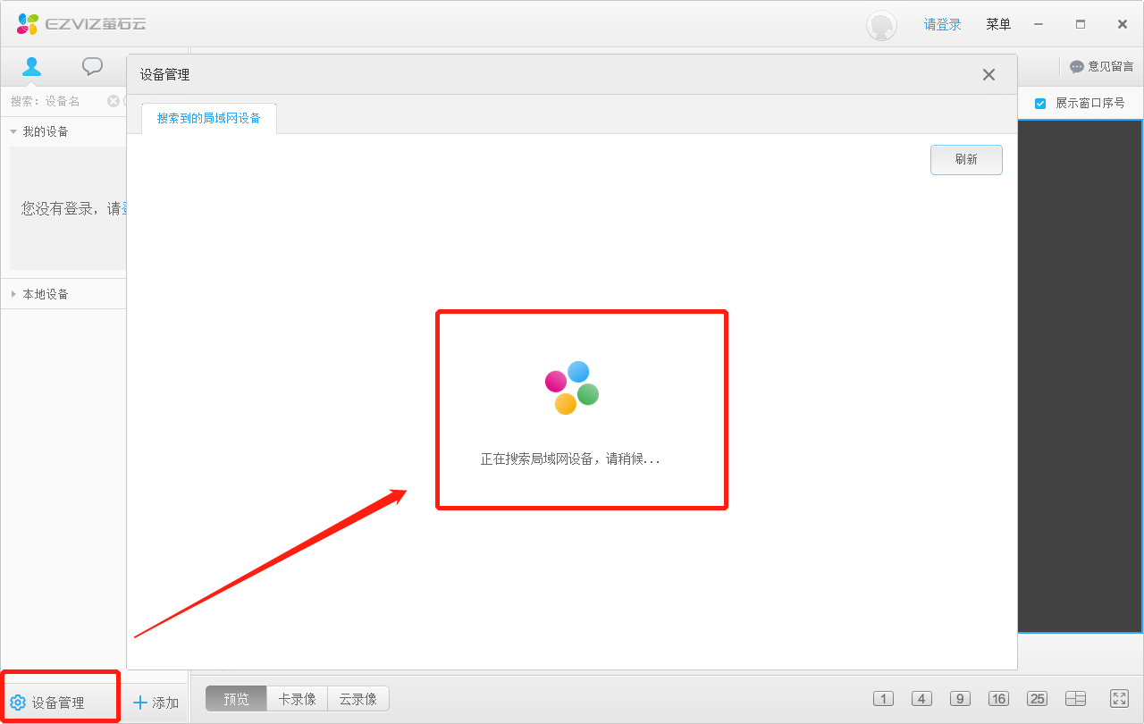Select the 25-window layout
The image size is (1144, 724).
[1037, 699]
